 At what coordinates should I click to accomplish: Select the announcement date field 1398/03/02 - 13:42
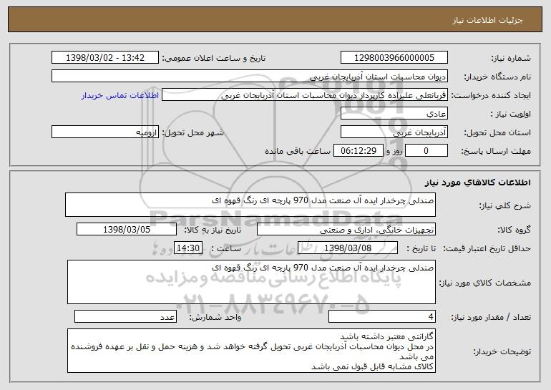click(x=105, y=58)
